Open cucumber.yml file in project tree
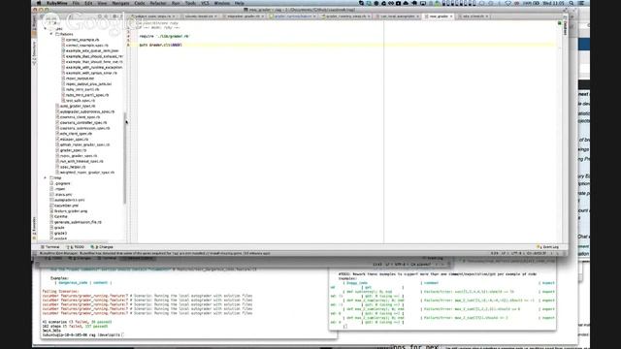This screenshot has height=349, width=621. (64, 206)
